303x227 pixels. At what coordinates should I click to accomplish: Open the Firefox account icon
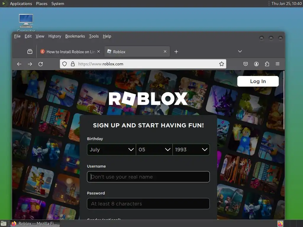256,64
